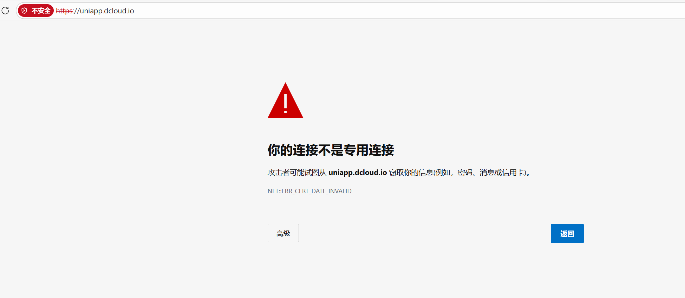Click the 窃取你的信息 phrase in the message
685x298 pixels.
pyautogui.click(x=411, y=173)
